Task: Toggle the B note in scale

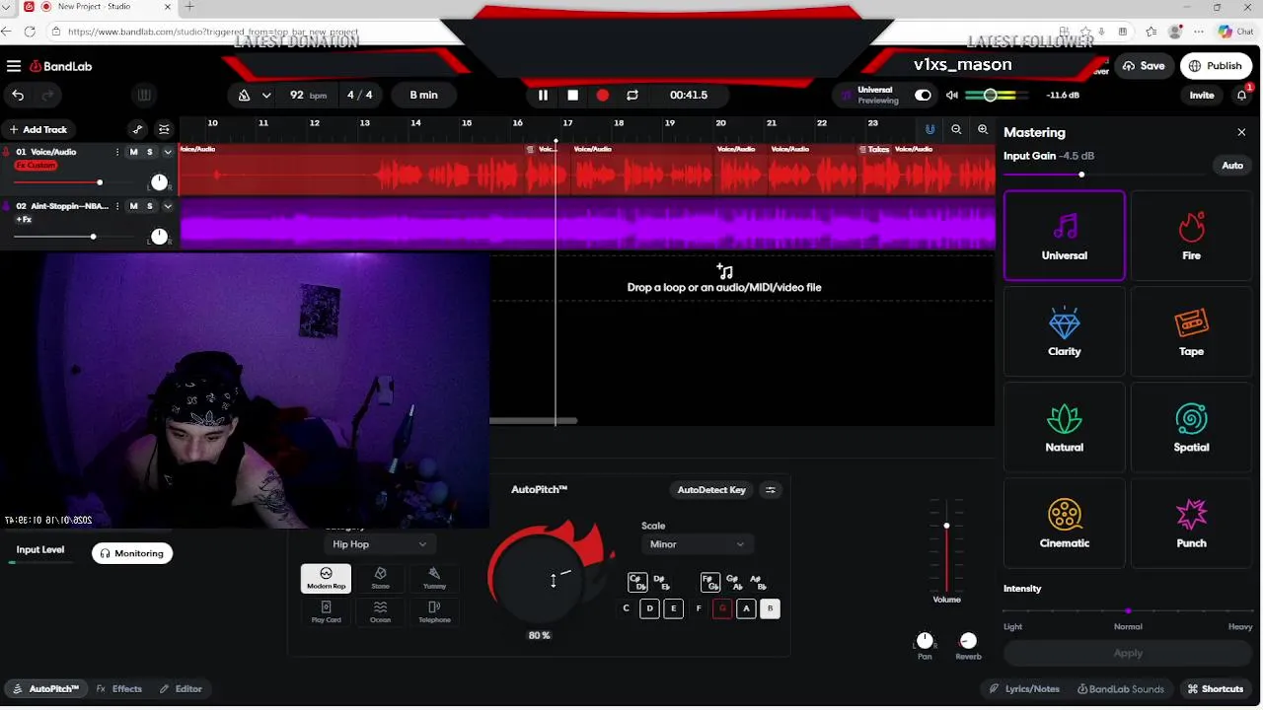Action: point(771,608)
